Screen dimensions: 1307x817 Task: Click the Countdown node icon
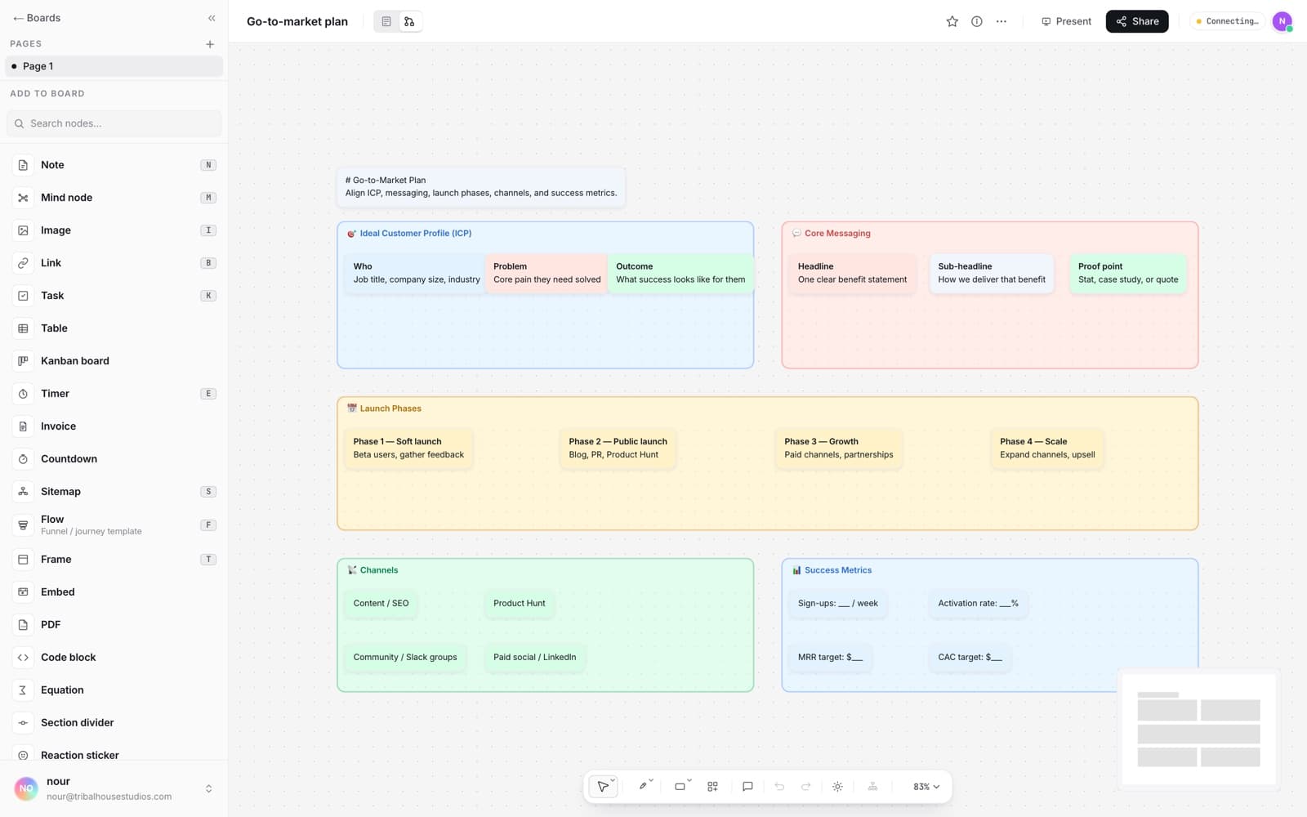coord(23,459)
